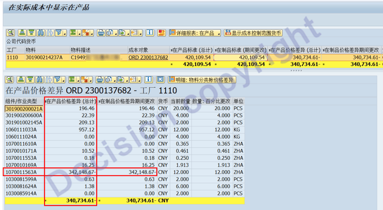Click 明细: 物料分类帐价格差异 button
383x210 pixels.
(201, 80)
